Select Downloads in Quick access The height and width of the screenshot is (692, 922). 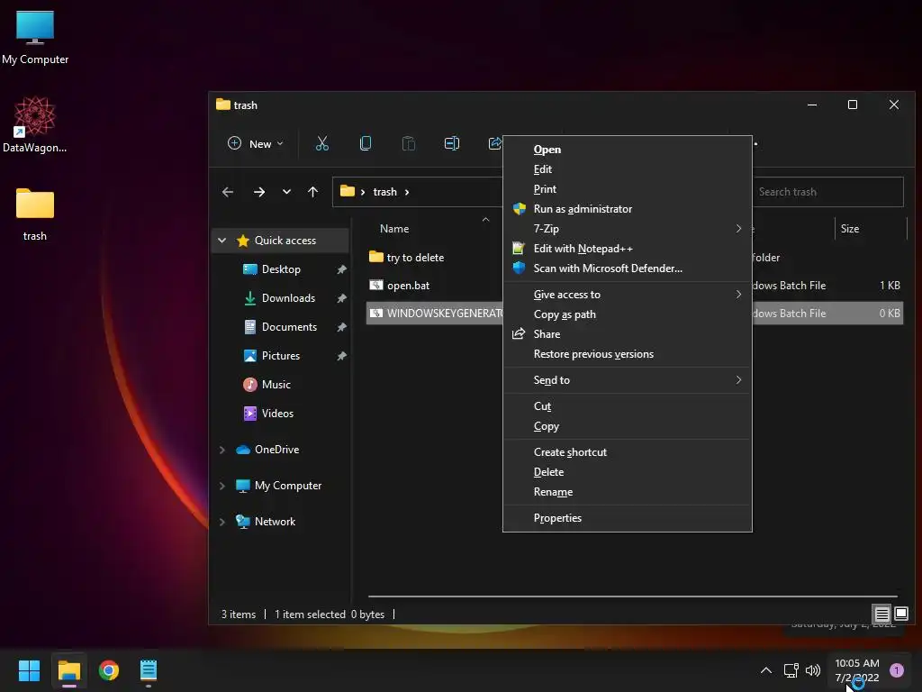288,297
